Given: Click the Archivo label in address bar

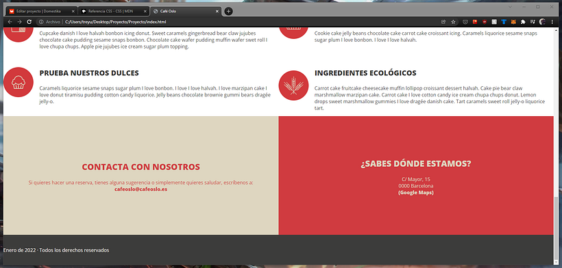Looking at the screenshot, I should (x=53, y=22).
